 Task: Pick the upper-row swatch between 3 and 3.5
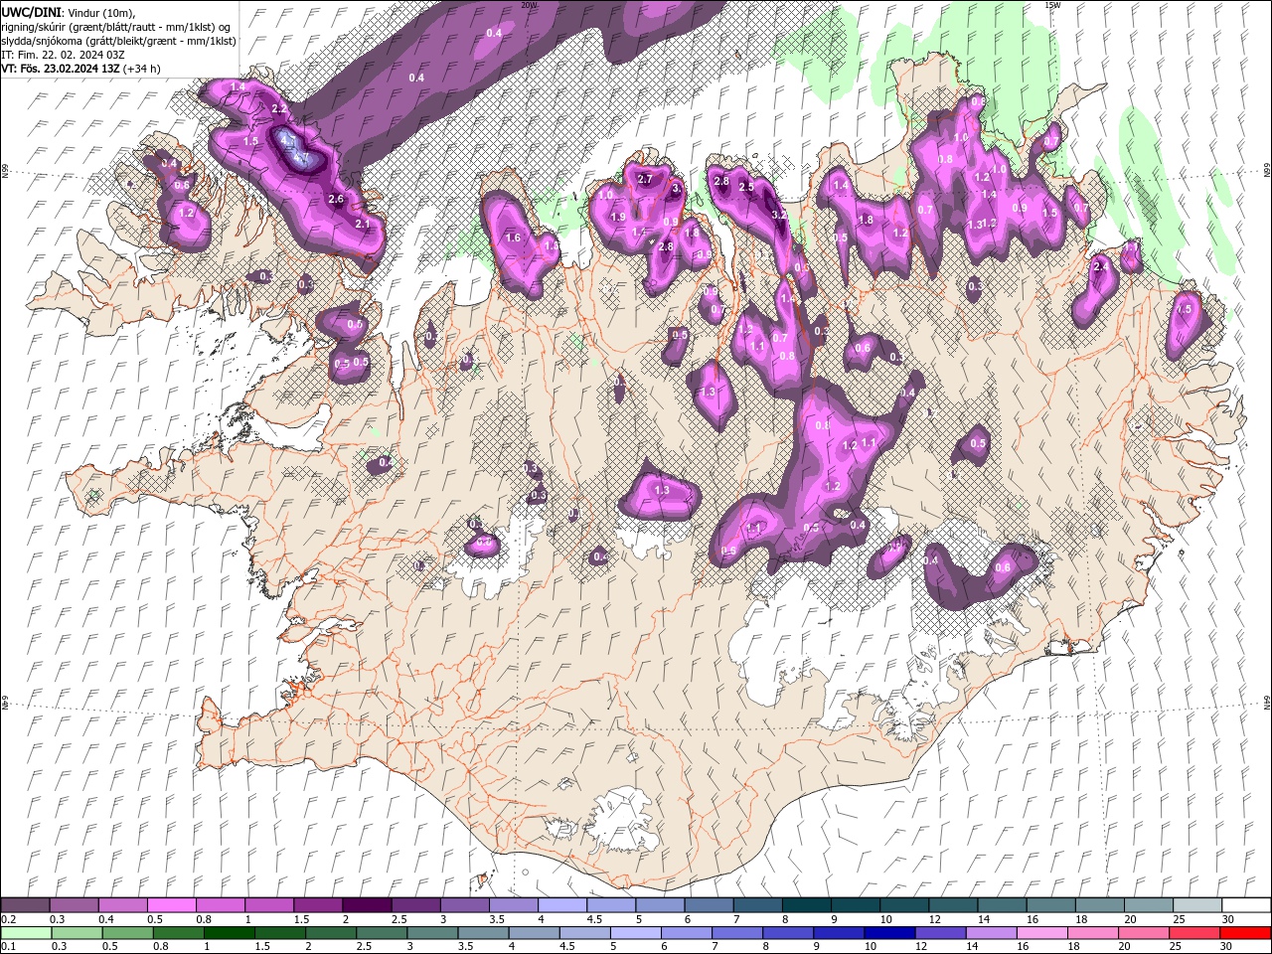click(464, 905)
